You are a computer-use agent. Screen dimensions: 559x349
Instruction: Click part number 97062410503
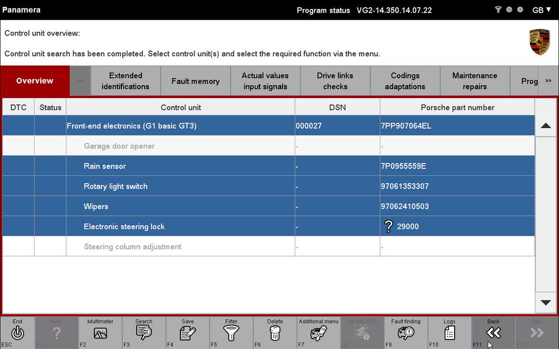coord(405,206)
